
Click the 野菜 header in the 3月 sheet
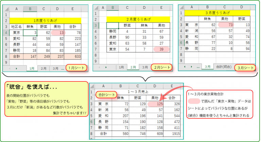(242, 19)
